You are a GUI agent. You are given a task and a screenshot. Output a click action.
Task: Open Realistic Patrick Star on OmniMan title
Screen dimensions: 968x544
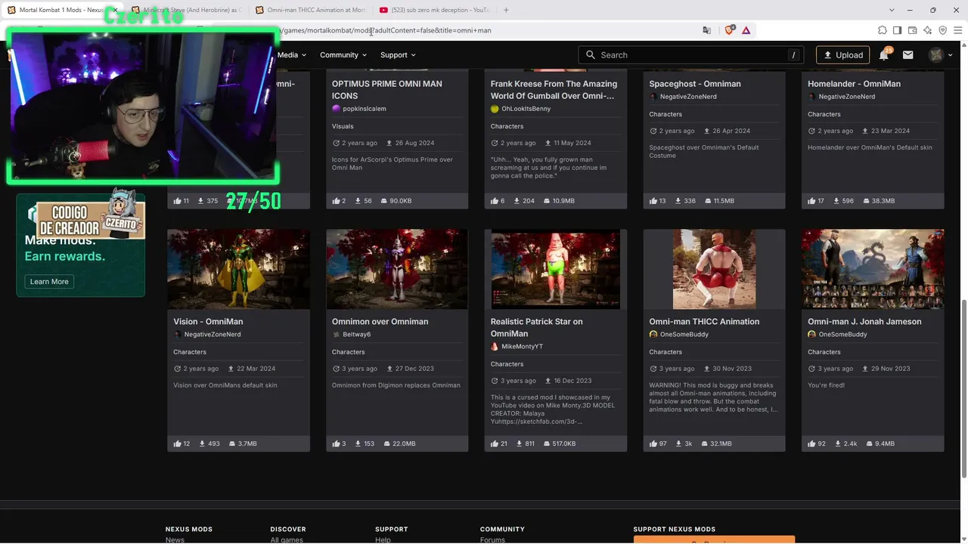click(537, 328)
